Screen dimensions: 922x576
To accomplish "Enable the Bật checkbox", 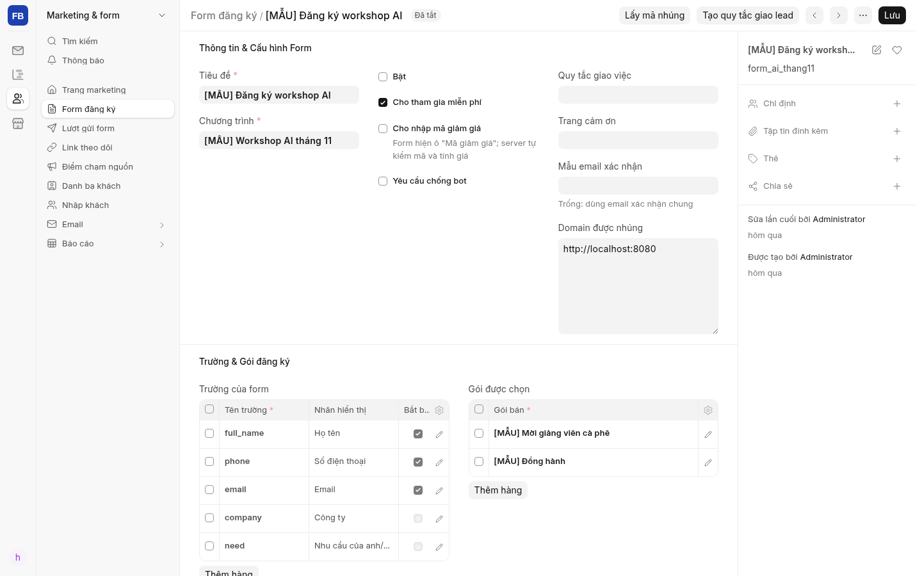I will (383, 77).
